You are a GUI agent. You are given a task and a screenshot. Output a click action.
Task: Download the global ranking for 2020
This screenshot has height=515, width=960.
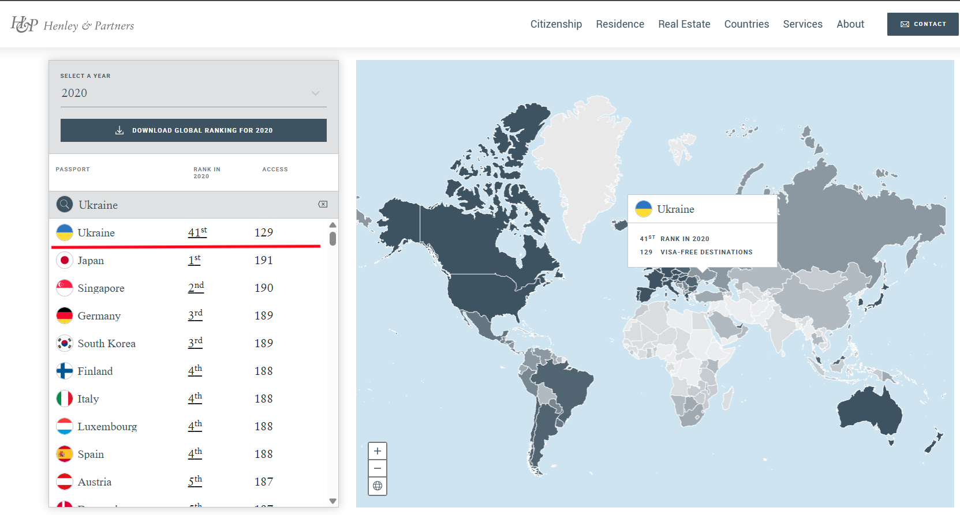coord(193,130)
